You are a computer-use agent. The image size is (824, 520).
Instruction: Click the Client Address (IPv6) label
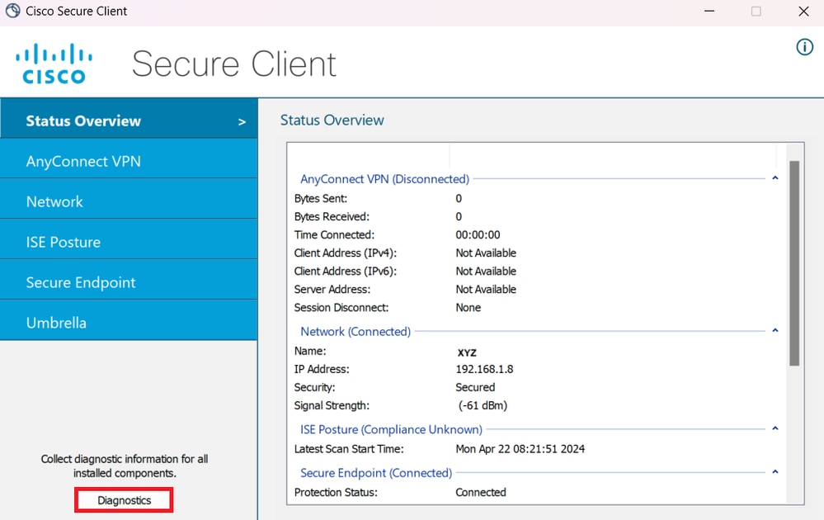click(346, 272)
